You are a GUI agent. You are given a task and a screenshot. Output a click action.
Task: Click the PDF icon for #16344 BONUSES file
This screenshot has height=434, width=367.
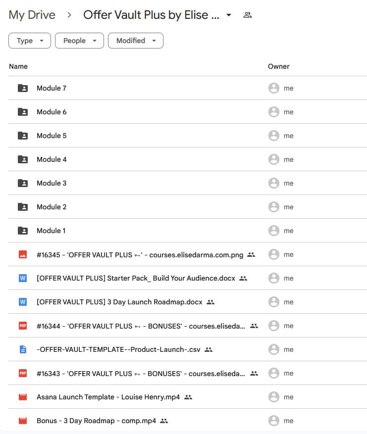23,326
